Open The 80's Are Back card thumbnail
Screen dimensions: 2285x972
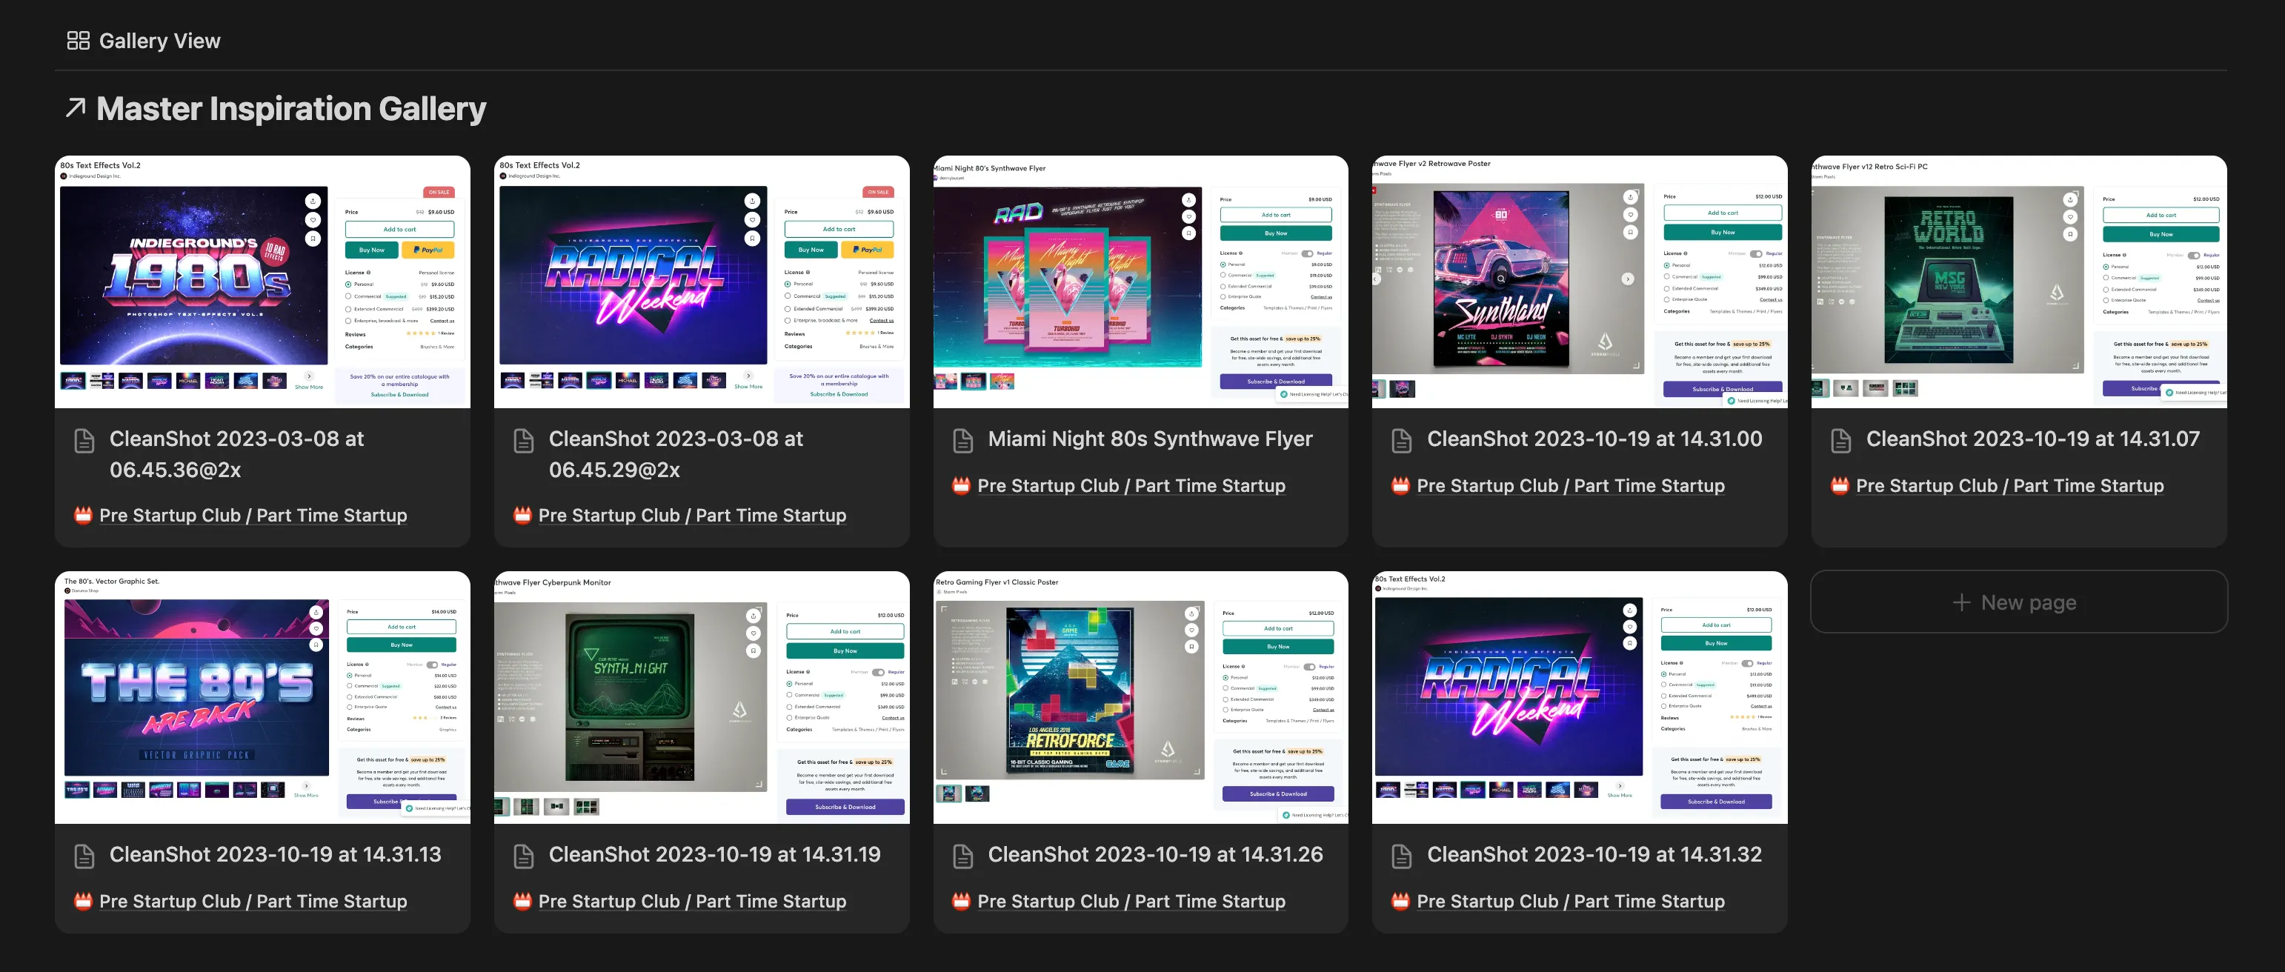(x=262, y=697)
